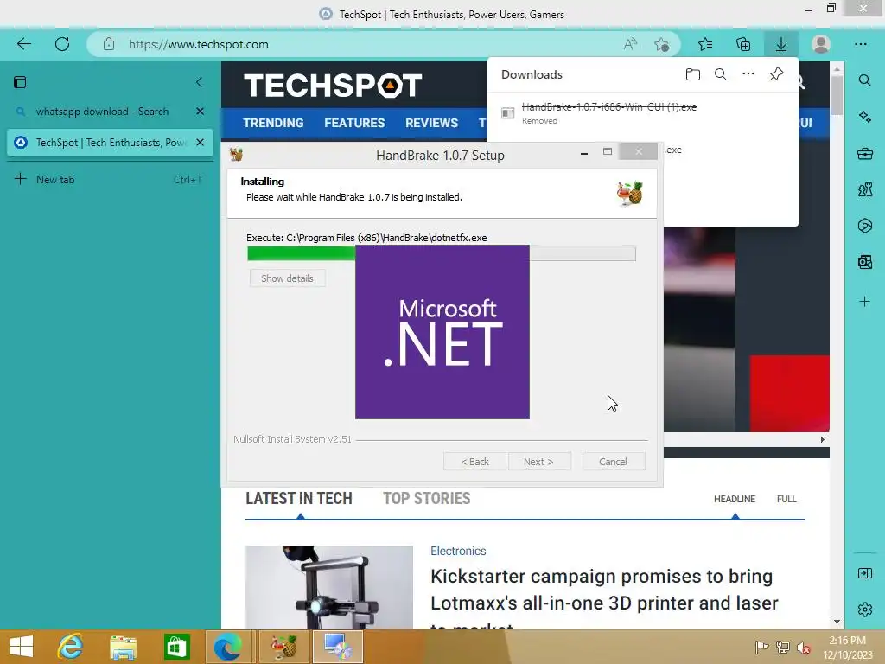Click the page vertical scrollbar thumb

[837, 93]
